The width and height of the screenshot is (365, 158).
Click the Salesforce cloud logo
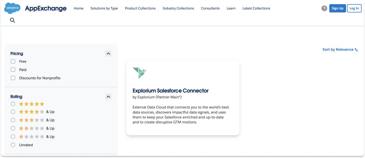point(12,8)
